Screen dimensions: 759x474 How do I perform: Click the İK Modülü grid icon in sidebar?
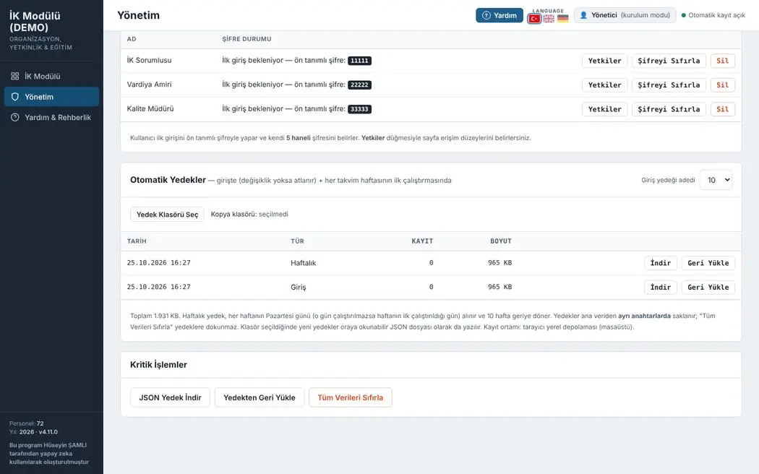pyautogui.click(x=15, y=76)
